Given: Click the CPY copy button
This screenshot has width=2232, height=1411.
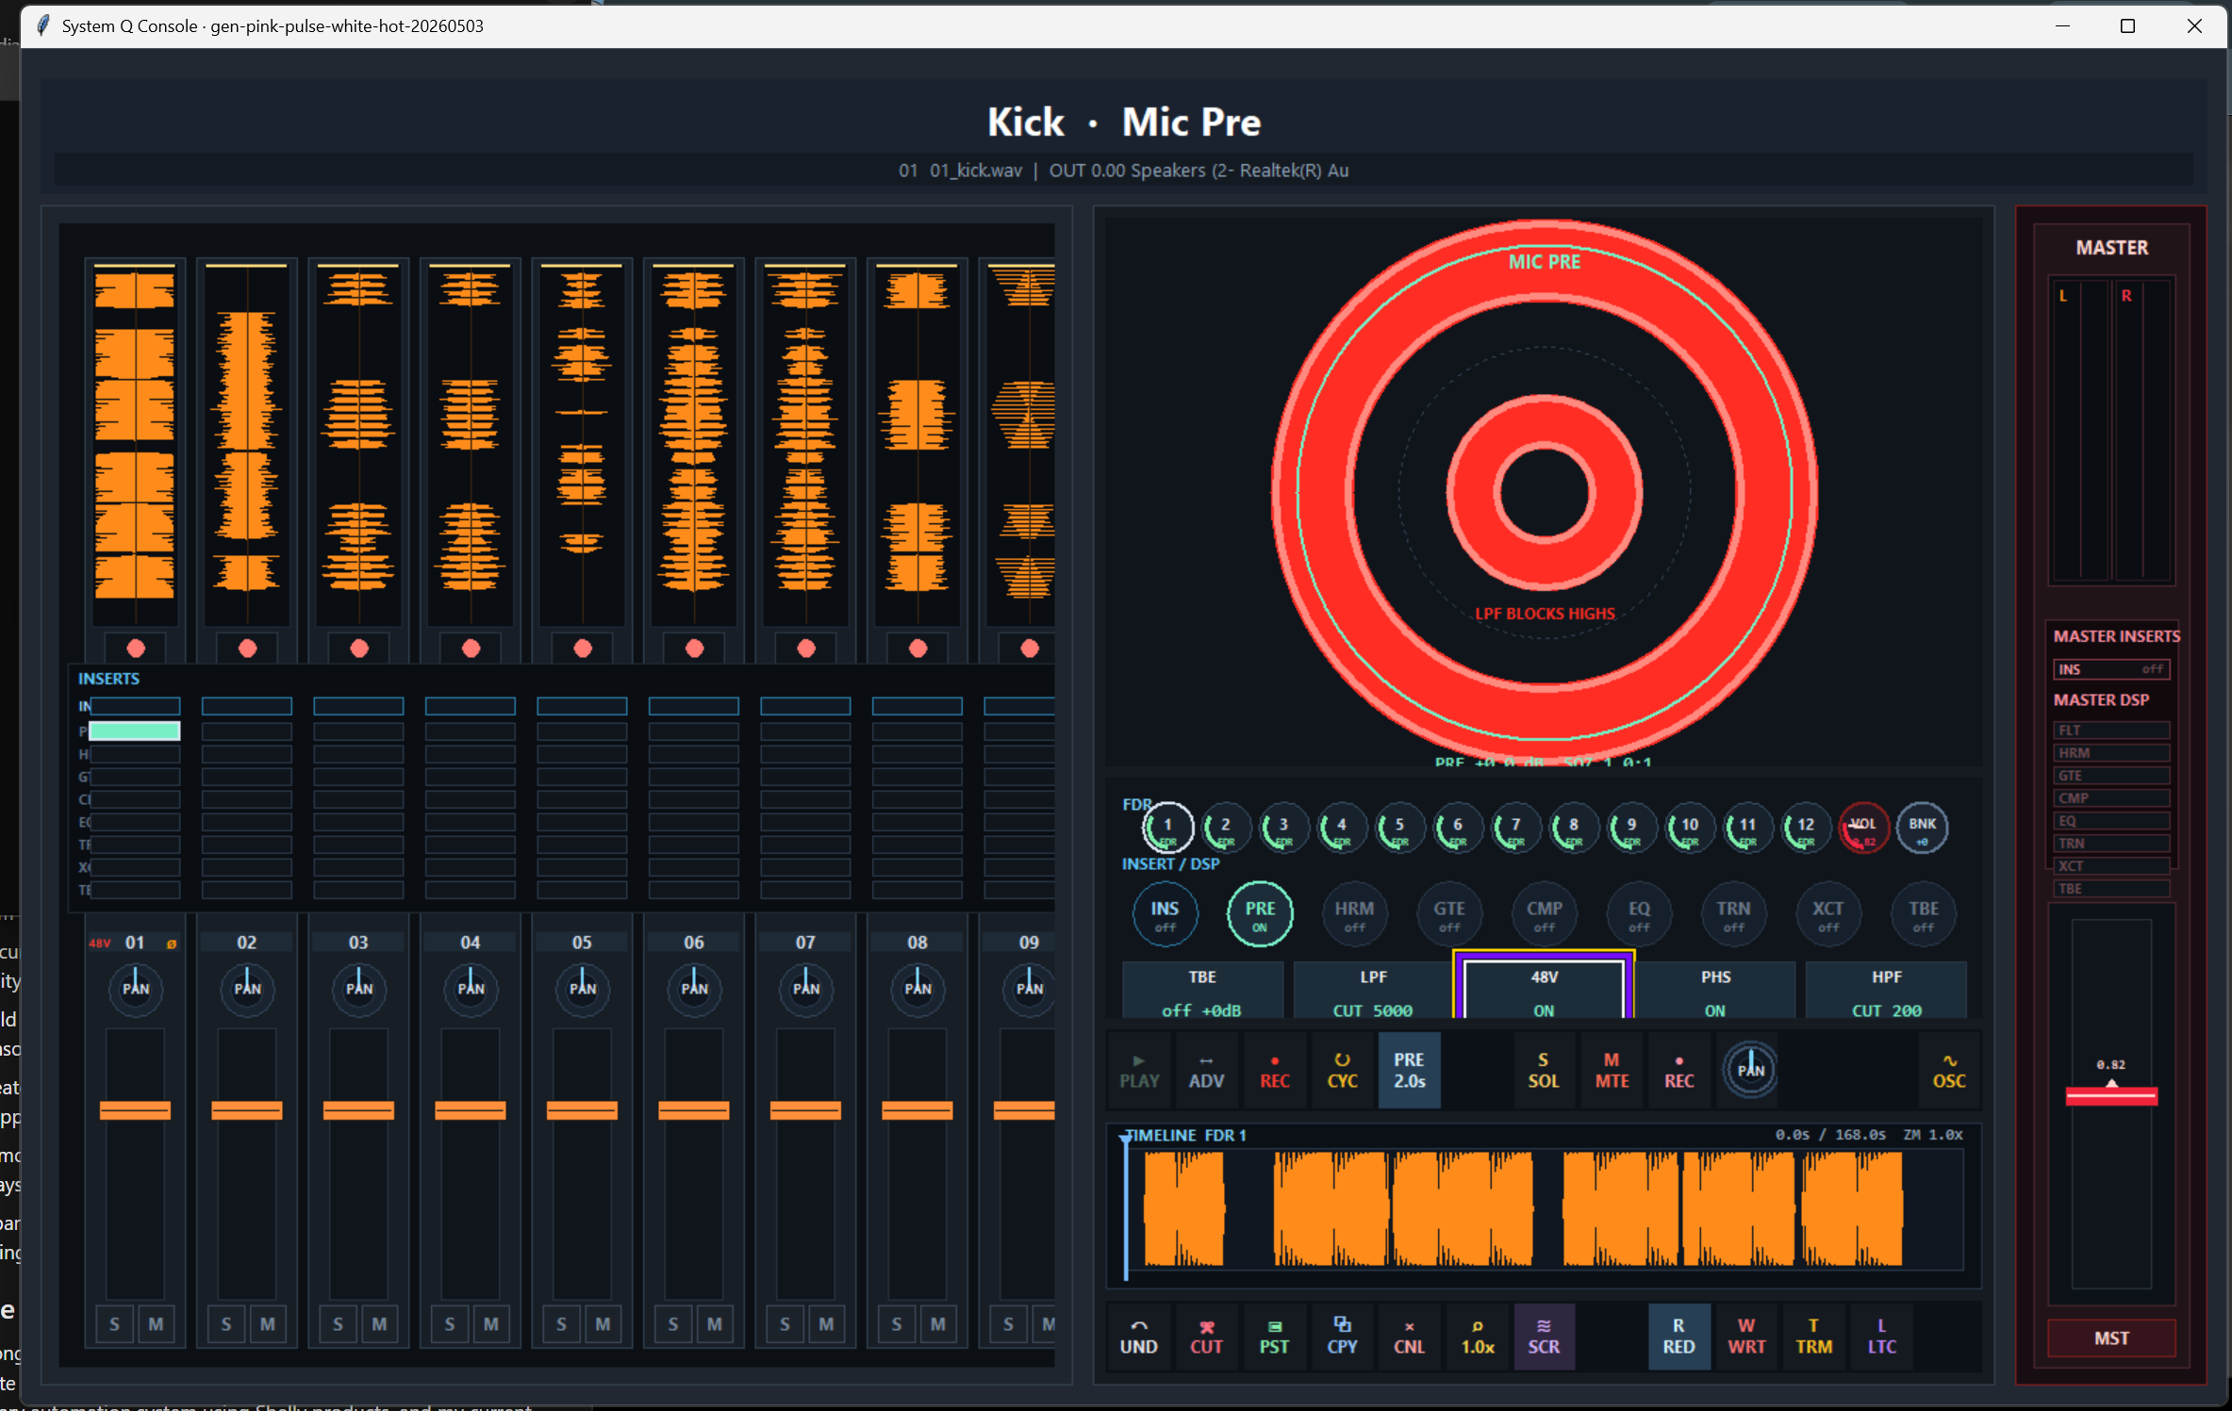Looking at the screenshot, I should click(x=1342, y=1337).
